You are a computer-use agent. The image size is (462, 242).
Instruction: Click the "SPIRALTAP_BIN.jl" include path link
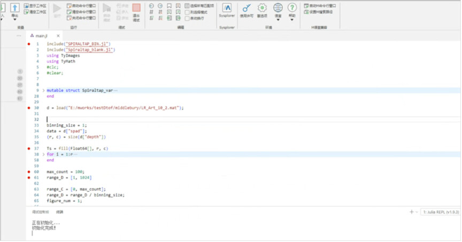point(87,44)
